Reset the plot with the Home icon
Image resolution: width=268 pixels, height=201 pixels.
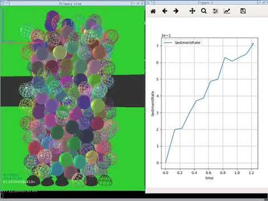tap(153, 11)
